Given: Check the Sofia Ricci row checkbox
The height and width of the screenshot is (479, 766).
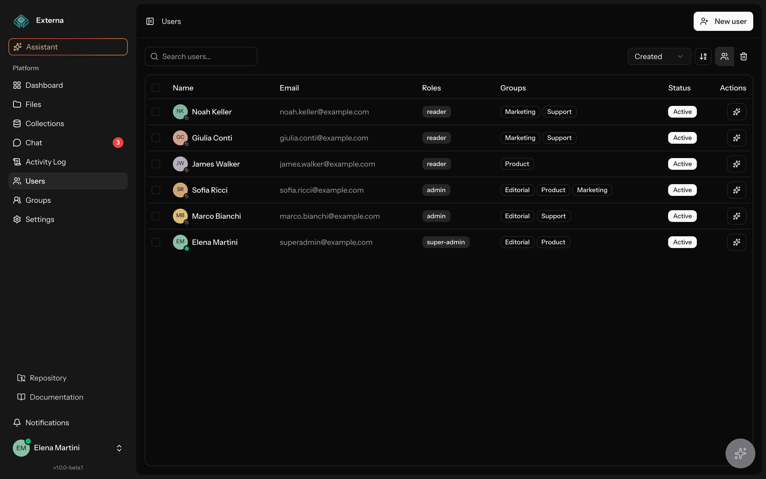Looking at the screenshot, I should point(156,190).
